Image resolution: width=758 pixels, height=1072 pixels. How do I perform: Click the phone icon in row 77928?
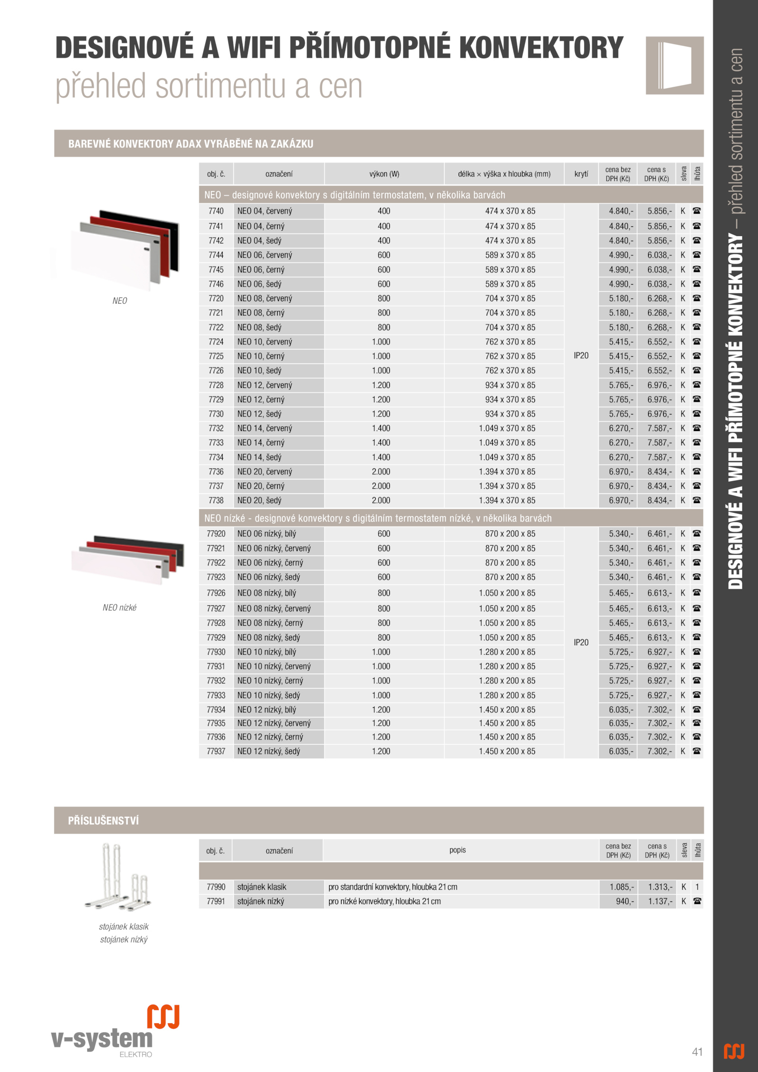coord(697,623)
